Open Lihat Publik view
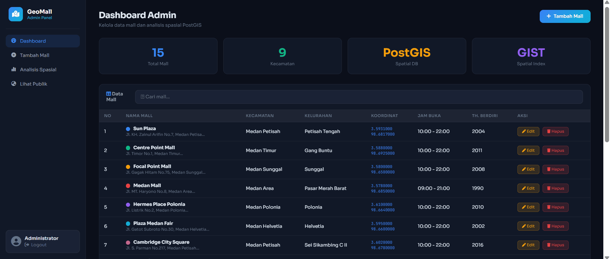Screen dimensions: 610x259 pos(43,84)
